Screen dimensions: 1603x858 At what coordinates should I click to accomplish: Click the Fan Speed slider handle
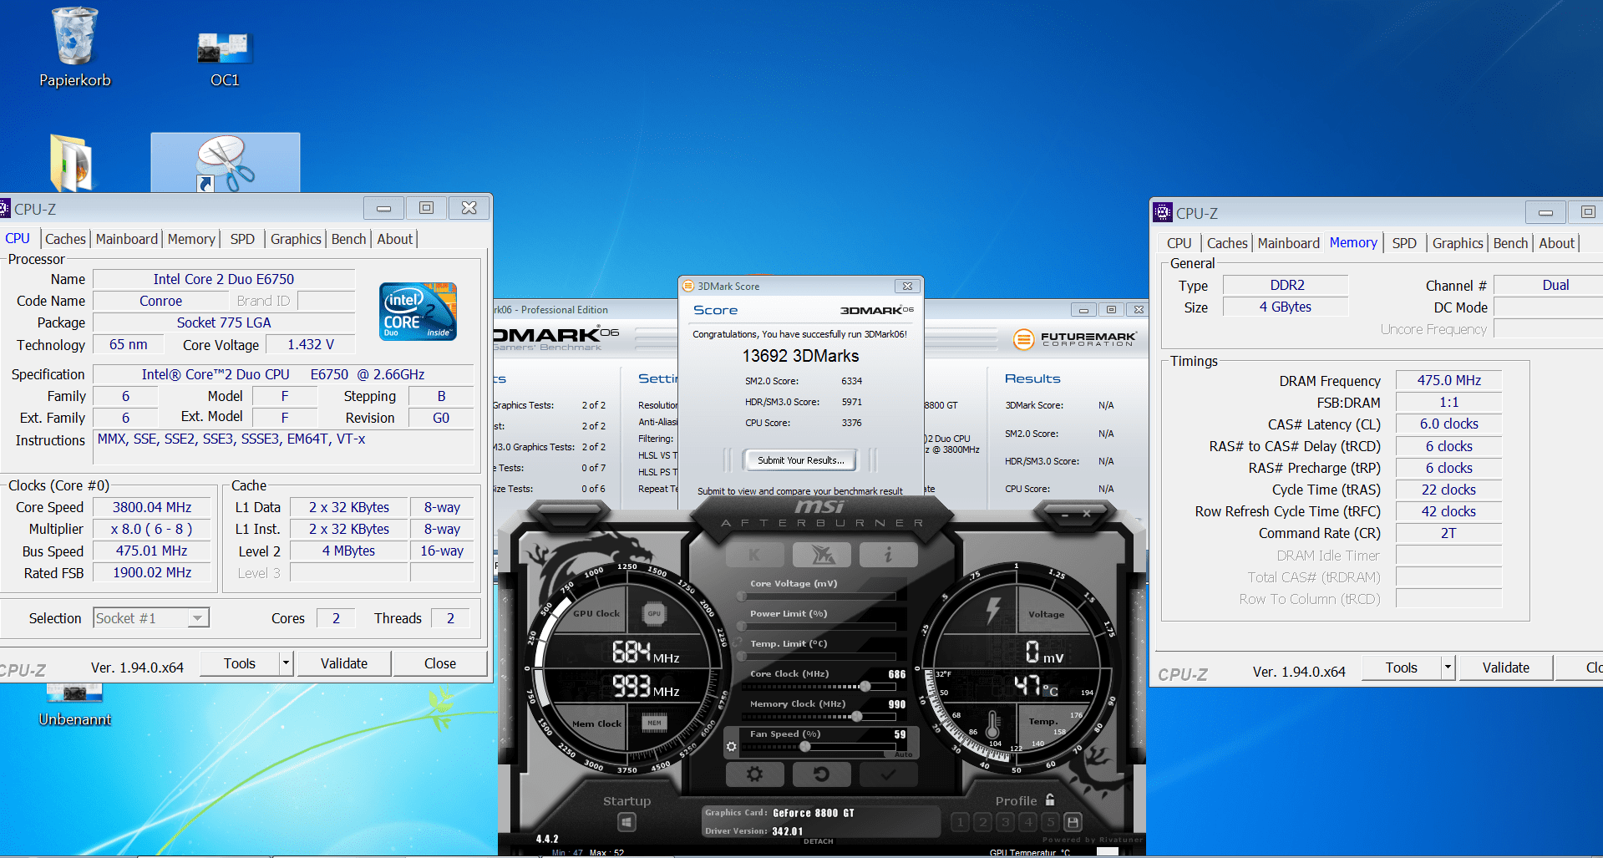pyautogui.click(x=805, y=747)
